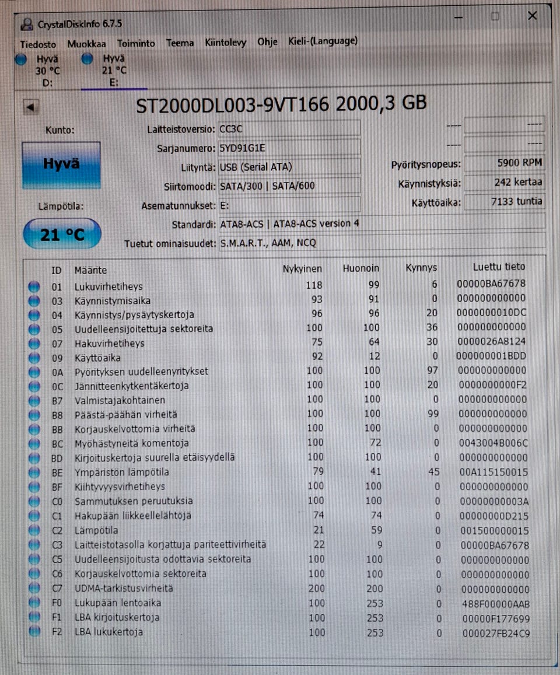The height and width of the screenshot is (675, 560).
Task: Click the status circle for Käynnistymisaika
Action: click(x=34, y=300)
